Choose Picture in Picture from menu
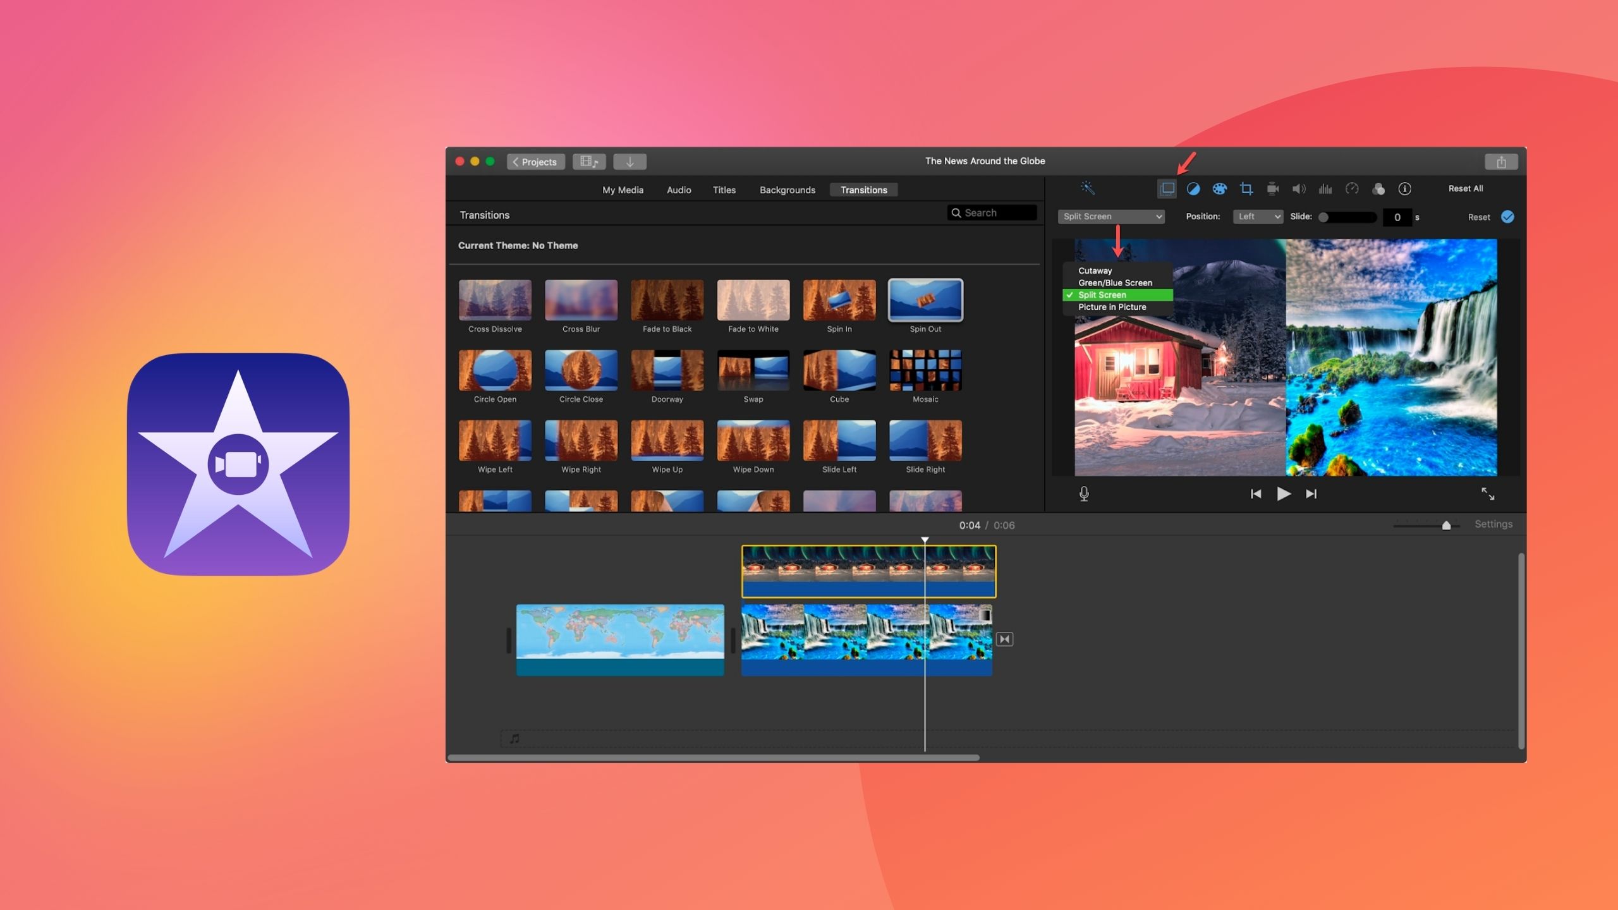The height and width of the screenshot is (910, 1618). click(x=1112, y=307)
